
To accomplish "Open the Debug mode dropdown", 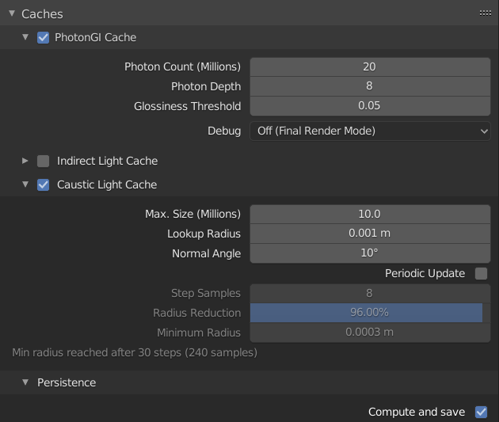I will 370,131.
